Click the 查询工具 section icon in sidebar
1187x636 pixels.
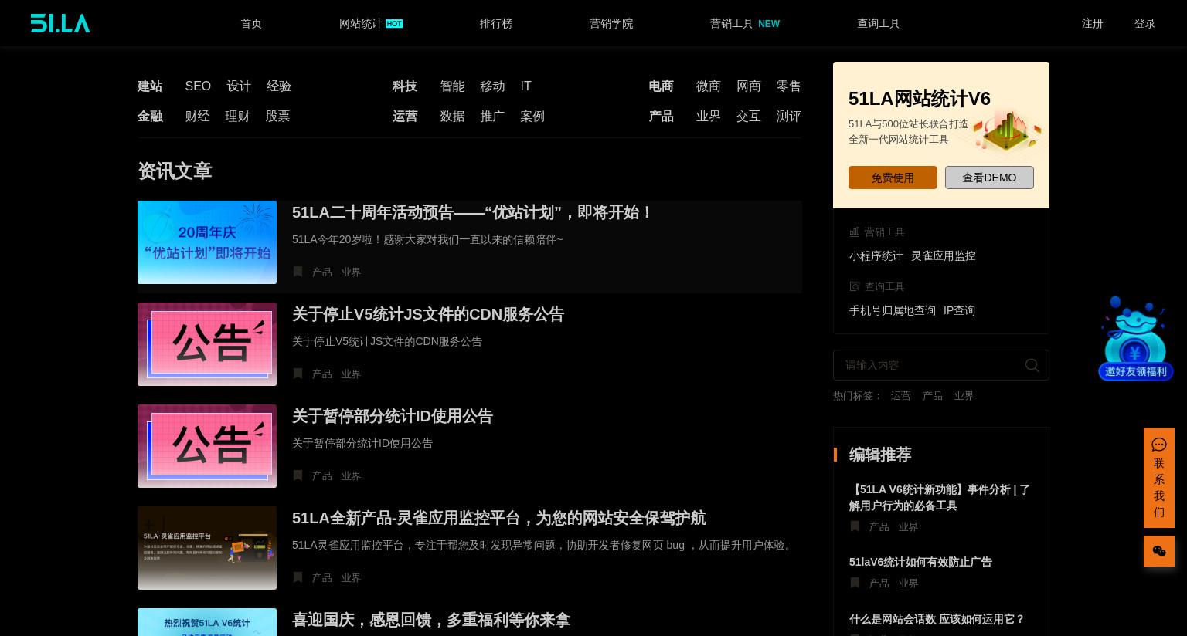tap(855, 286)
